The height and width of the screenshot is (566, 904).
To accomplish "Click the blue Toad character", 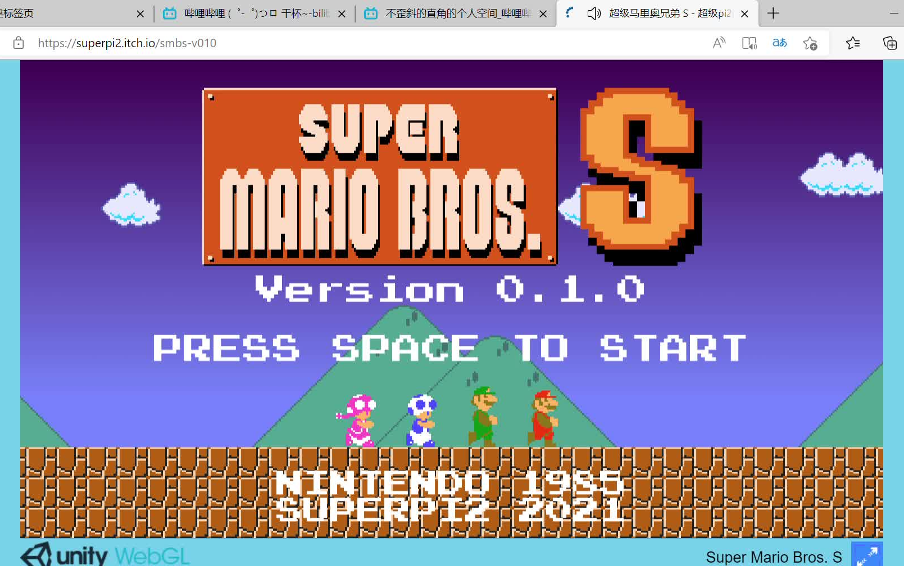I will pyautogui.click(x=421, y=420).
